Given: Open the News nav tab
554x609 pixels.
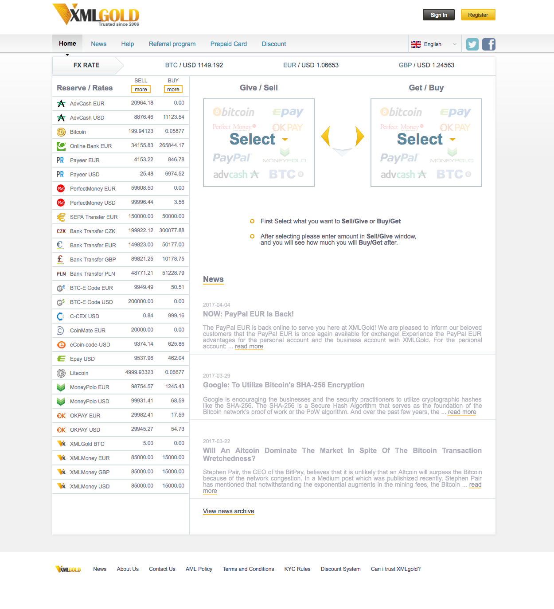Looking at the screenshot, I should coord(99,44).
